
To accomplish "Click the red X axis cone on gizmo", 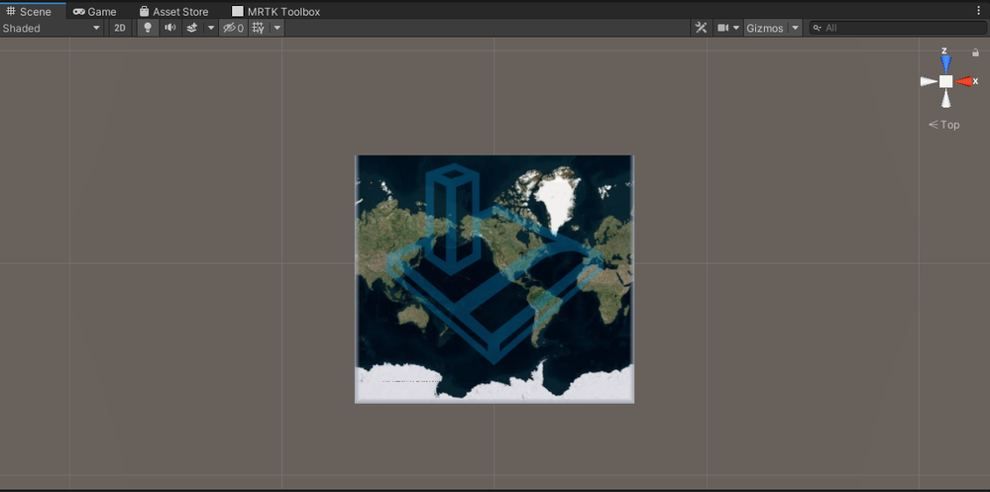I will 963,81.
